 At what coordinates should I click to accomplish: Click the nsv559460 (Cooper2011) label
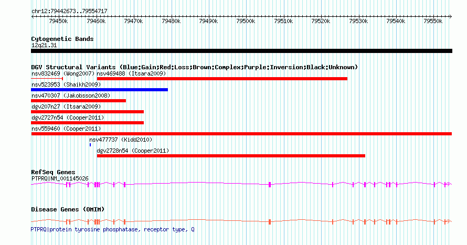click(x=67, y=129)
